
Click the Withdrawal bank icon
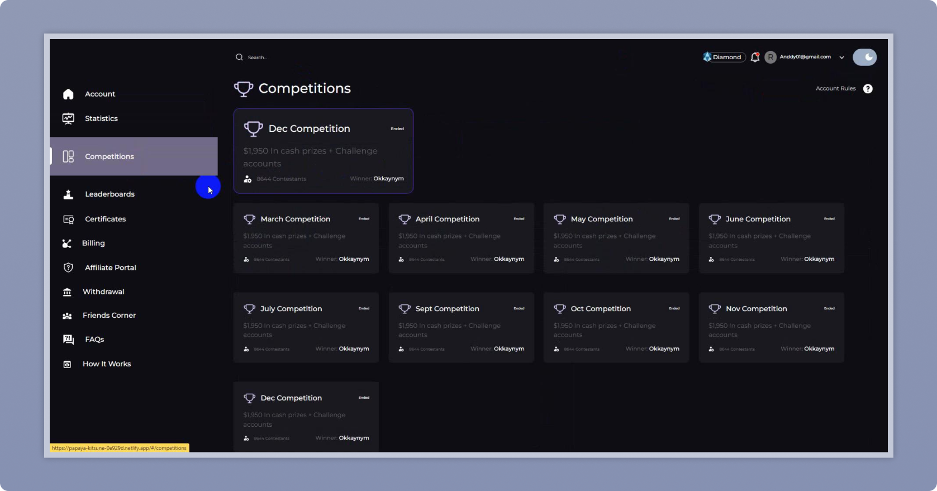click(x=67, y=292)
